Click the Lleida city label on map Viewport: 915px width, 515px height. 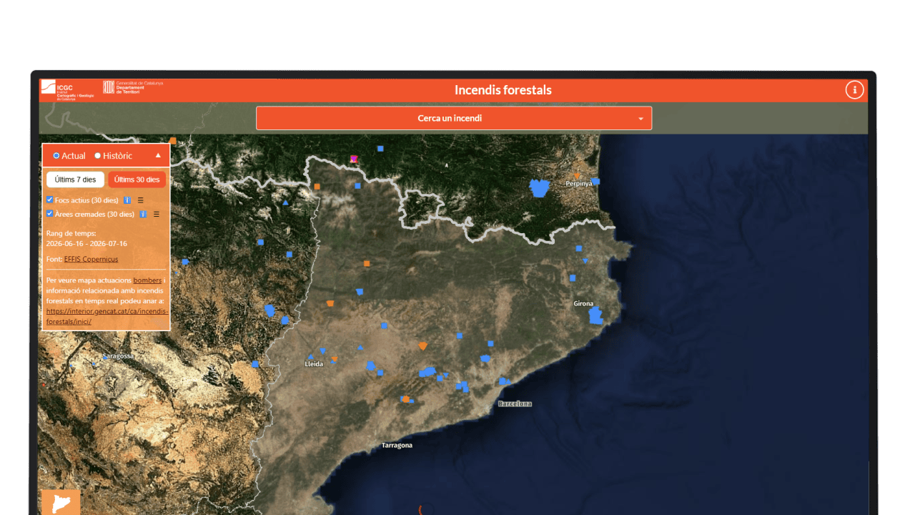(x=314, y=364)
